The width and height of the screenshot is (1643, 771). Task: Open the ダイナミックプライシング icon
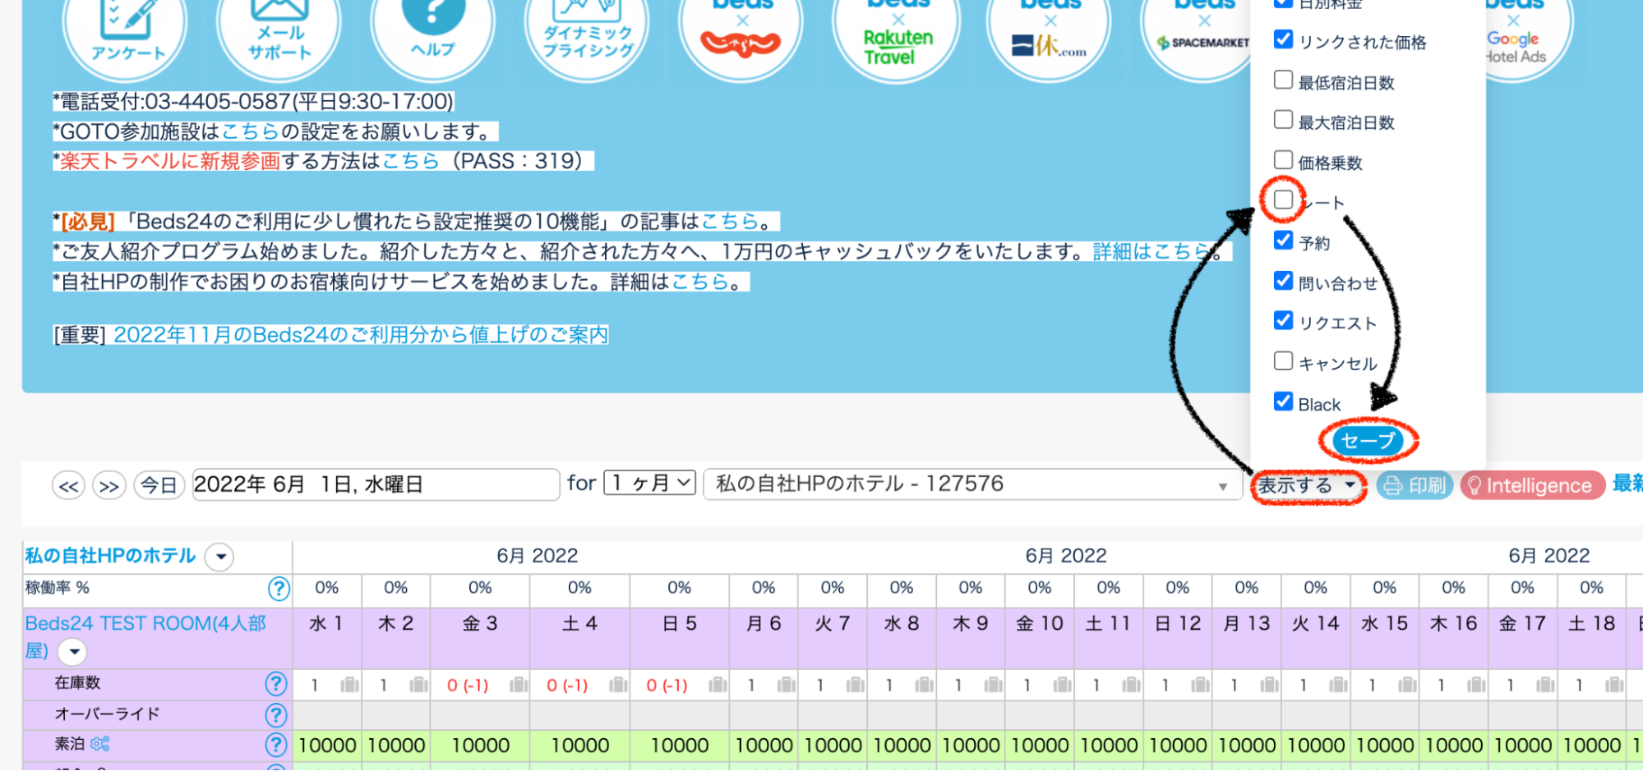click(587, 33)
